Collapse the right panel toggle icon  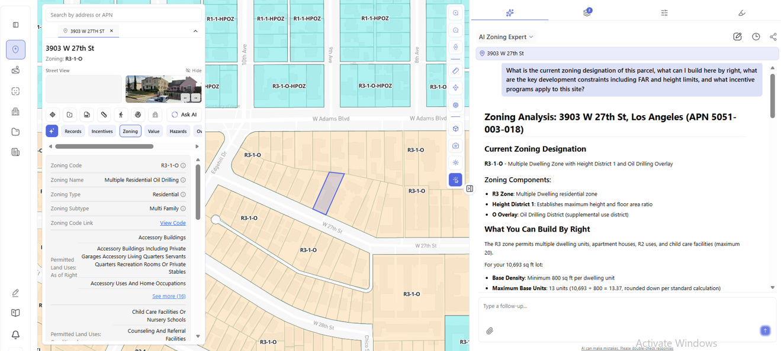(x=470, y=188)
